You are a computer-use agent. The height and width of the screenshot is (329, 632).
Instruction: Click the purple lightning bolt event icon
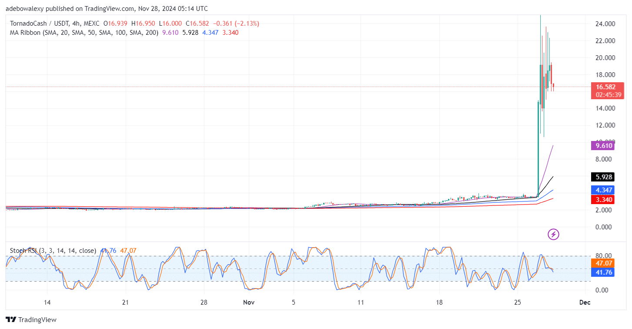553,235
